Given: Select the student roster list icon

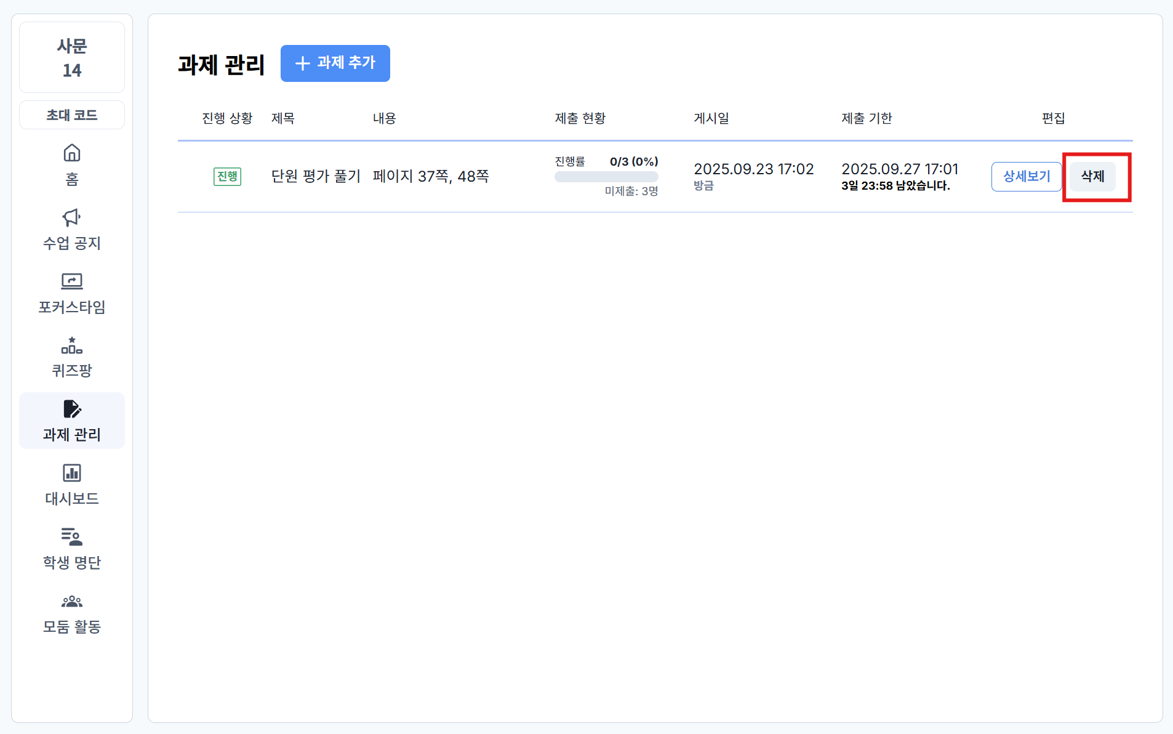Looking at the screenshot, I should (72, 537).
